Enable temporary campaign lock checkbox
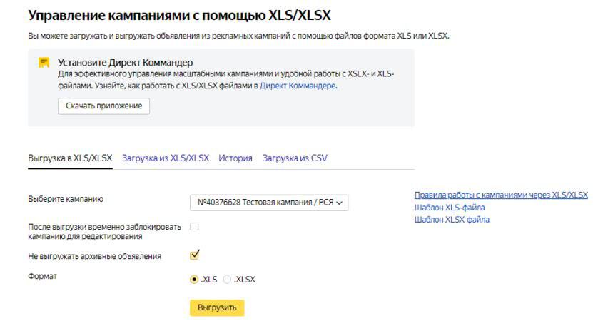The height and width of the screenshot is (321, 593). (x=194, y=227)
